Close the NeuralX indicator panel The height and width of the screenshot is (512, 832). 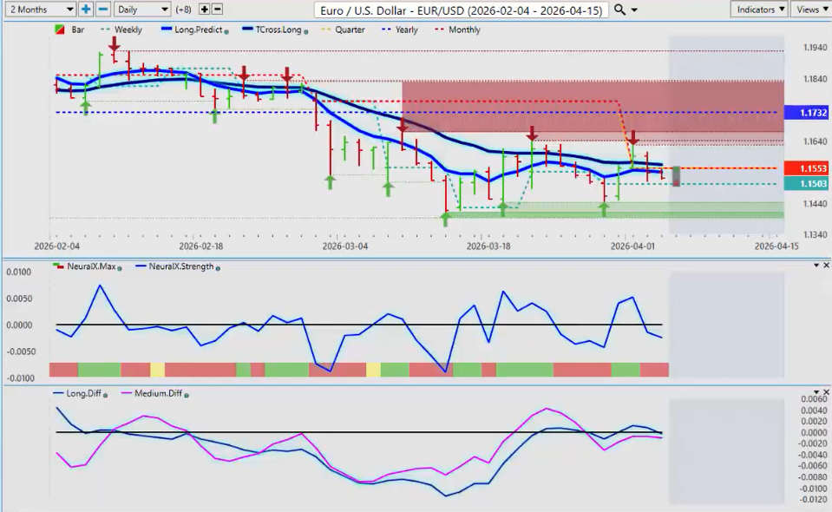click(x=825, y=265)
